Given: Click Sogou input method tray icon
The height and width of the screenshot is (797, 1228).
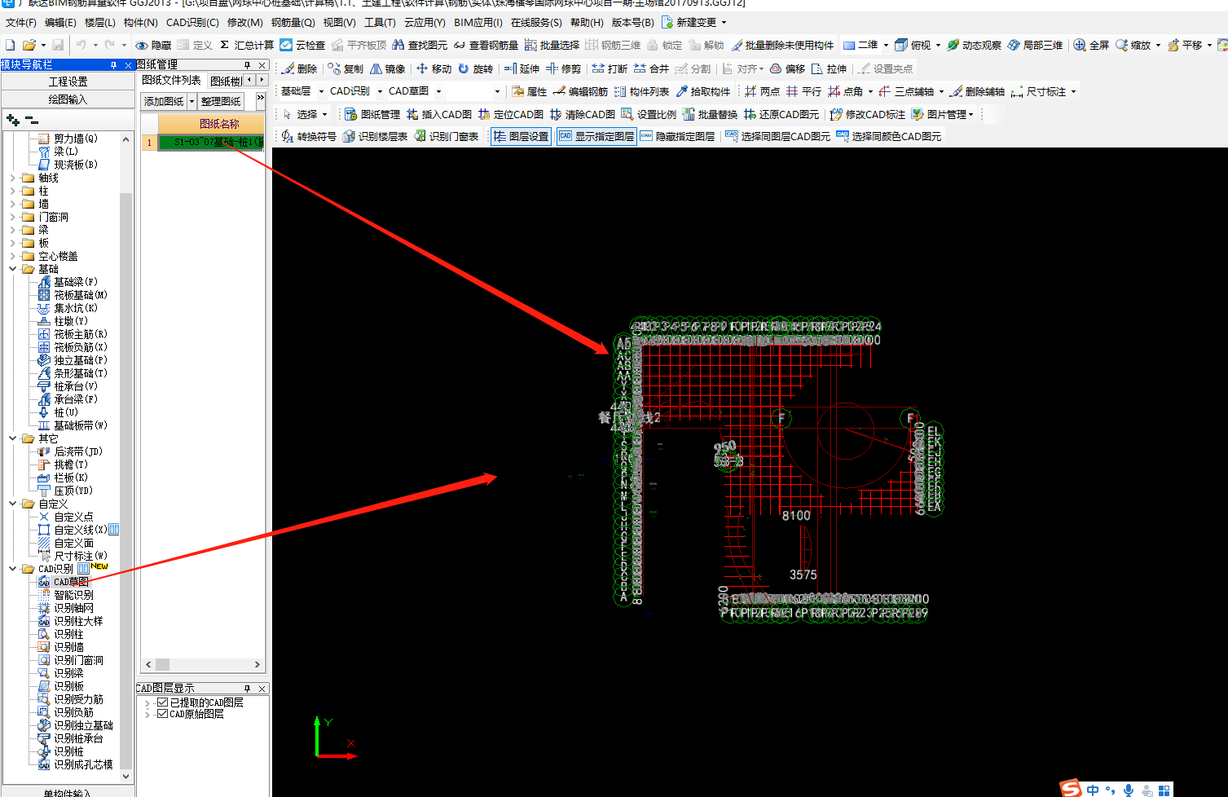Looking at the screenshot, I should [x=1072, y=789].
